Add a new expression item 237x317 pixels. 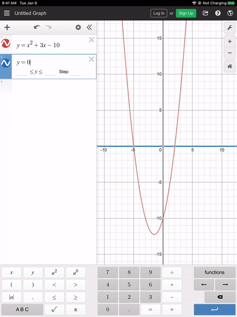pos(7,27)
